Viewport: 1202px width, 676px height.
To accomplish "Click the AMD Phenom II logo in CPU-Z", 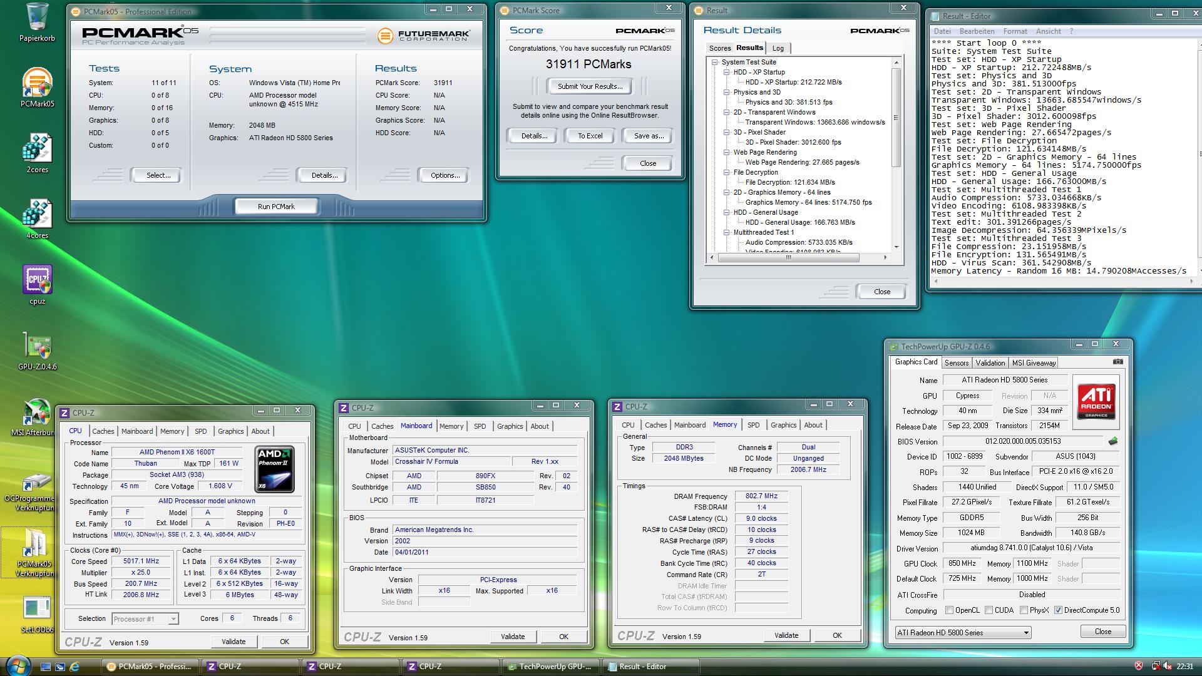I will pyautogui.click(x=274, y=469).
